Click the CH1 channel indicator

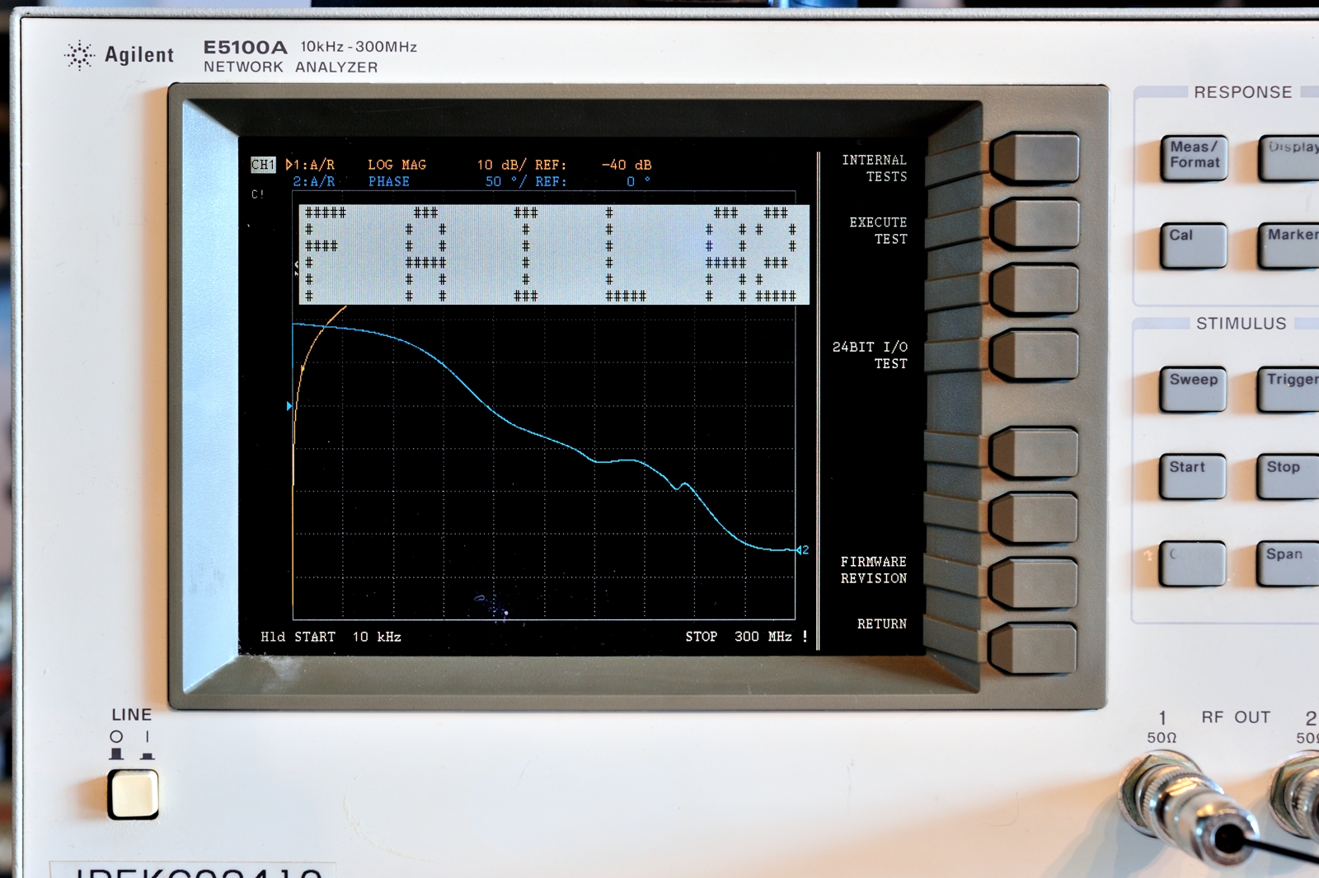click(263, 165)
